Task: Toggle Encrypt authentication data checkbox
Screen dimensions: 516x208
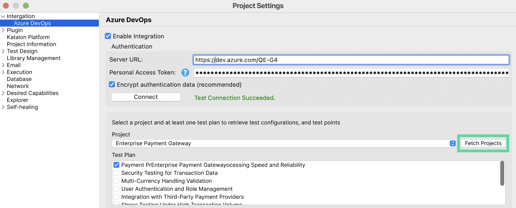Action: pyautogui.click(x=112, y=84)
